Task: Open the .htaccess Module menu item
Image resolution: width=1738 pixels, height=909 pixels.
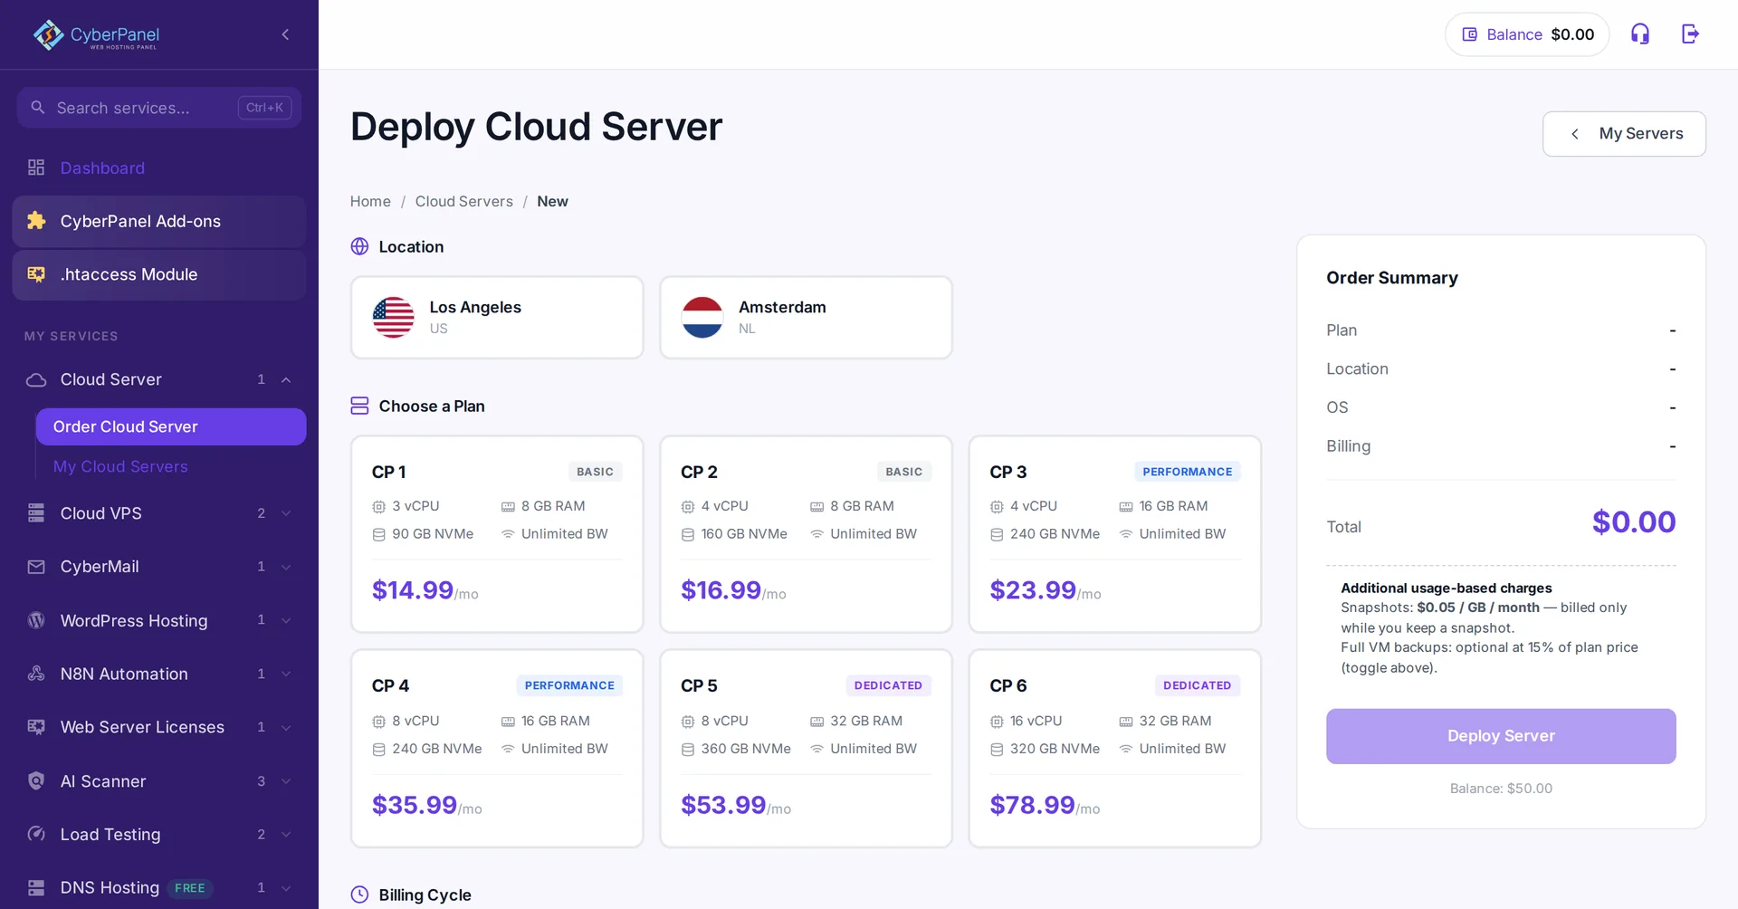Action: click(159, 274)
